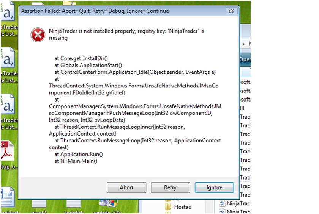Select the Hosted folder icon
The height and width of the screenshot is (214, 319).
(168, 207)
